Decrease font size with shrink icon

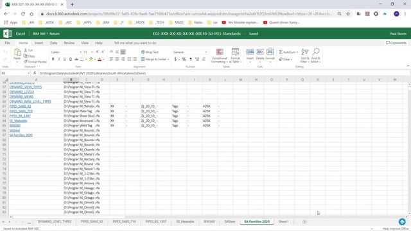(x=103, y=52)
